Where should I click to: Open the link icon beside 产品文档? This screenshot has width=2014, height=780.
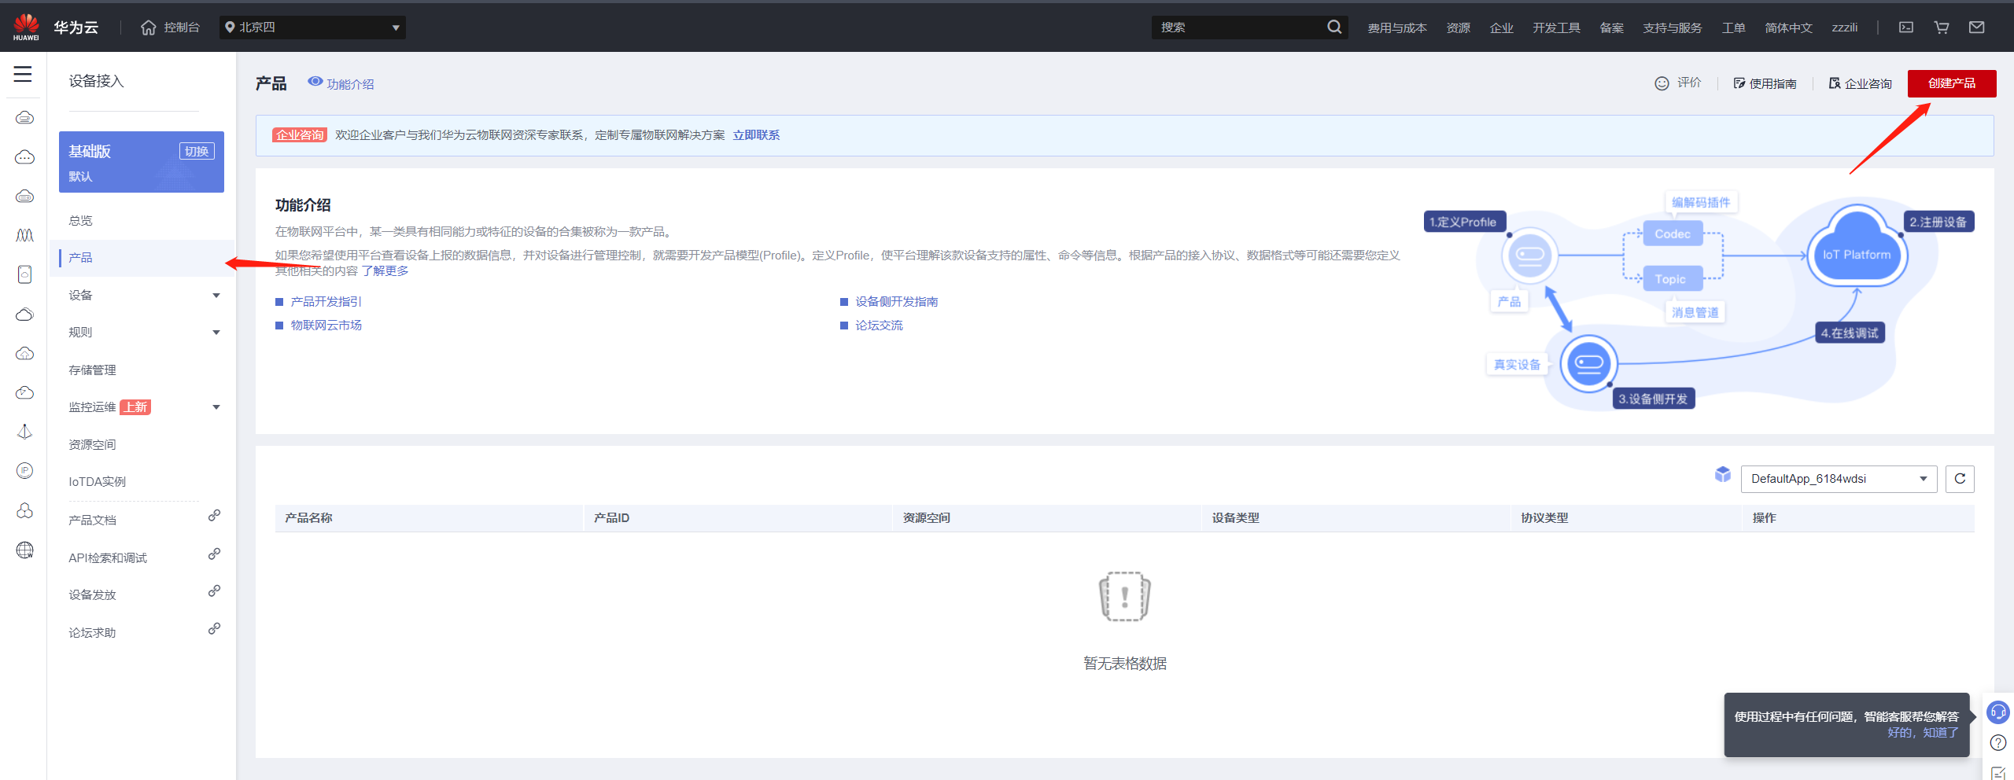point(214,516)
